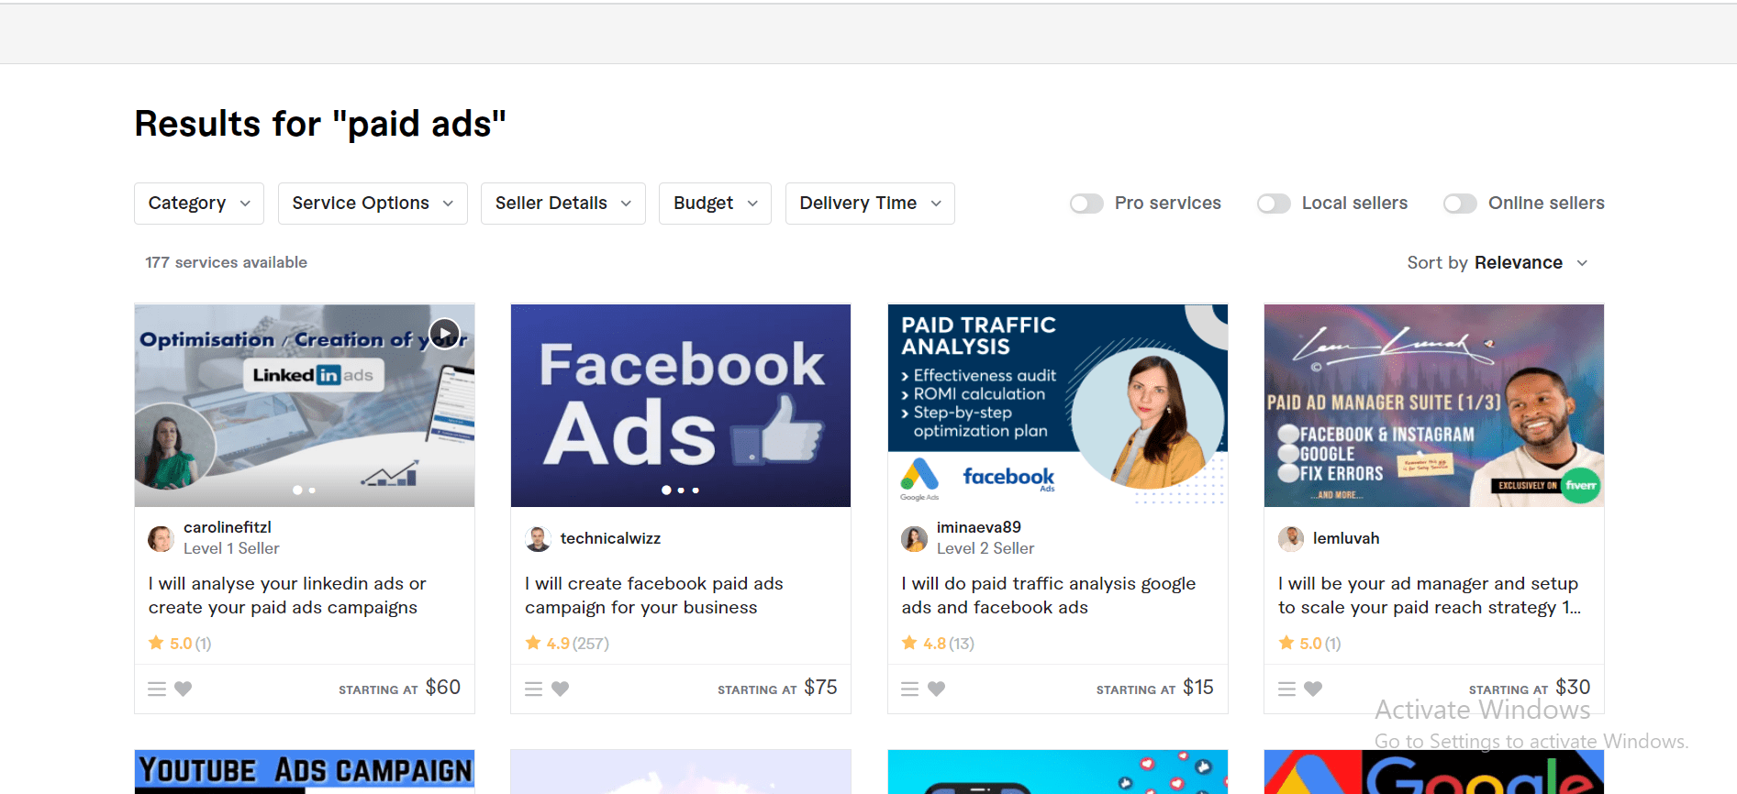Viewport: 1737px width, 794px height.
Task: Click star rating 4.9 on technicalwizz gig
Action: [x=567, y=644]
